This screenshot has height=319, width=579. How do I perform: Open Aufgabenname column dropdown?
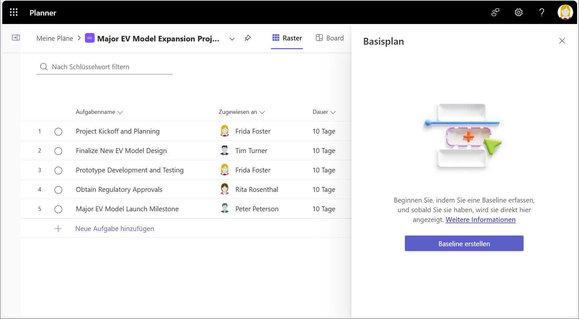[x=120, y=112]
